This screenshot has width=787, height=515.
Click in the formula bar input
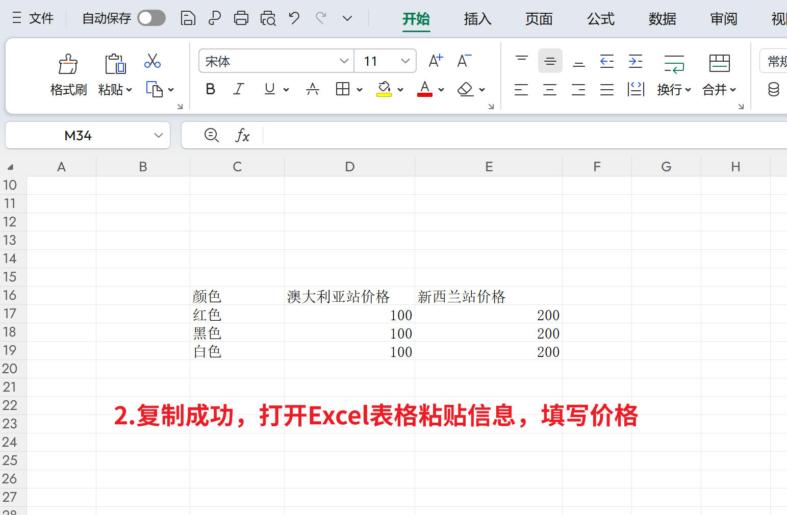coord(524,135)
